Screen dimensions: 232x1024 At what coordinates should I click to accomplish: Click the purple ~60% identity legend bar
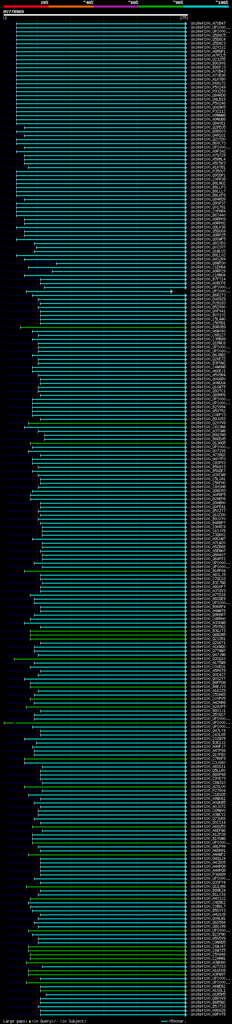(x=116, y=7)
